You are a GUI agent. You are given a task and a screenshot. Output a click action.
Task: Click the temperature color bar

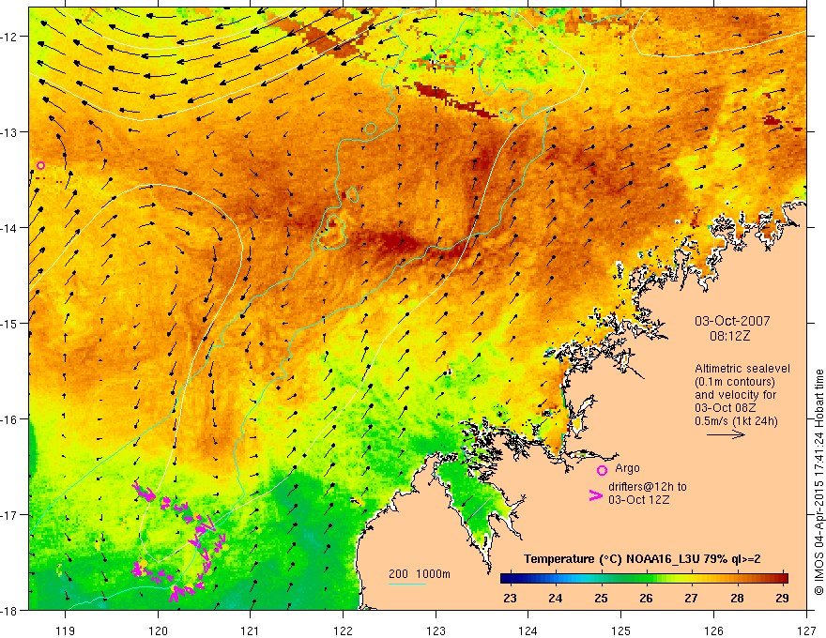644,579
